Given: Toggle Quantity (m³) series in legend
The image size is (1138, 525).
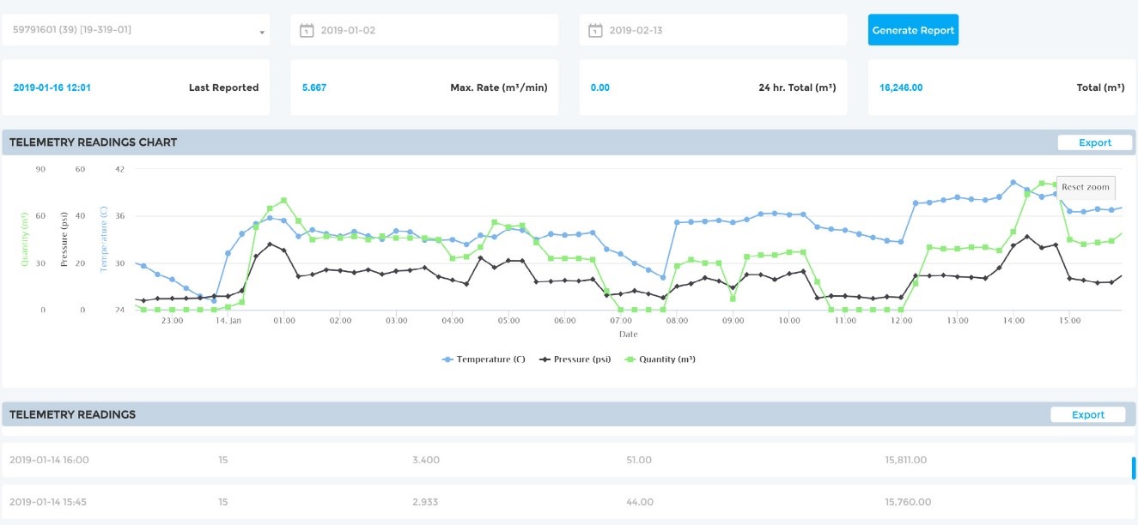Looking at the screenshot, I should click(x=660, y=359).
